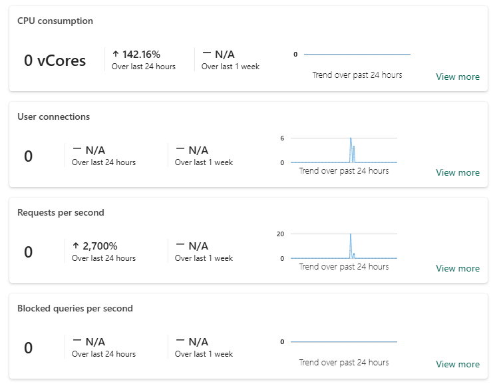Image resolution: width=493 pixels, height=386 pixels.
Task: Click the 0 vCores value
Action: tap(55, 61)
